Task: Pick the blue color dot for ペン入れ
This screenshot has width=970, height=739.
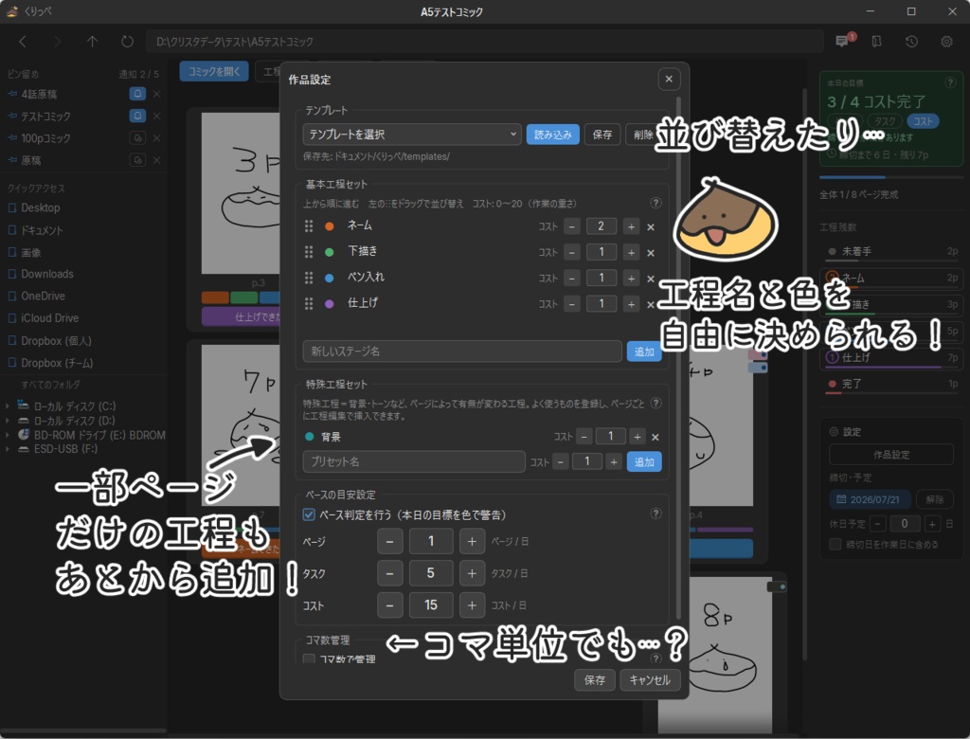Action: click(330, 278)
